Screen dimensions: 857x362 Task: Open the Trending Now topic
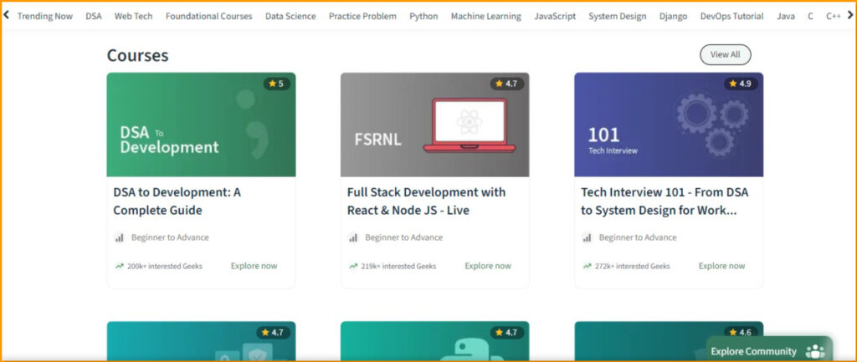44,16
